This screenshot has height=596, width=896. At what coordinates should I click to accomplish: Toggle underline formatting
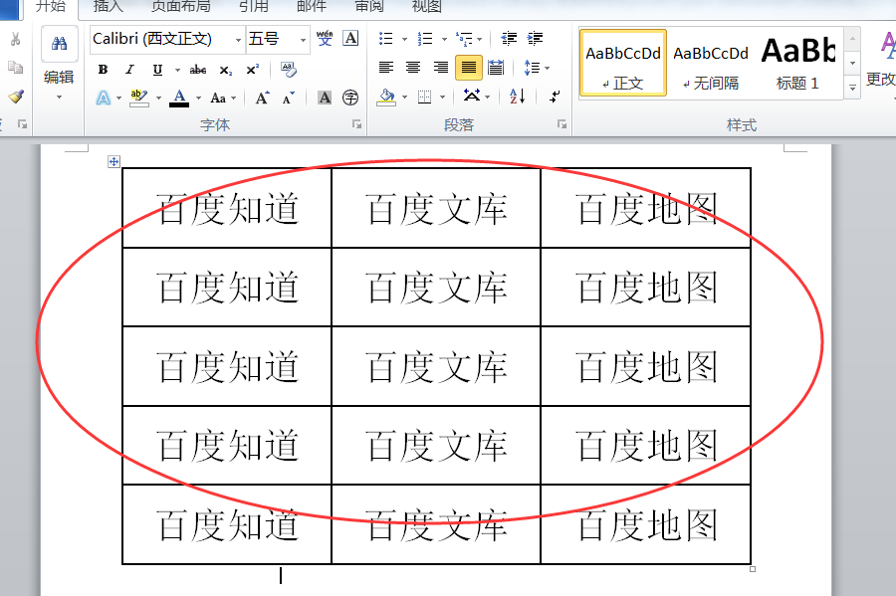157,69
